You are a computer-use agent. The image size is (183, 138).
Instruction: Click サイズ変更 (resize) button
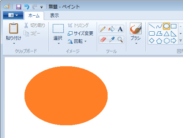81,33
